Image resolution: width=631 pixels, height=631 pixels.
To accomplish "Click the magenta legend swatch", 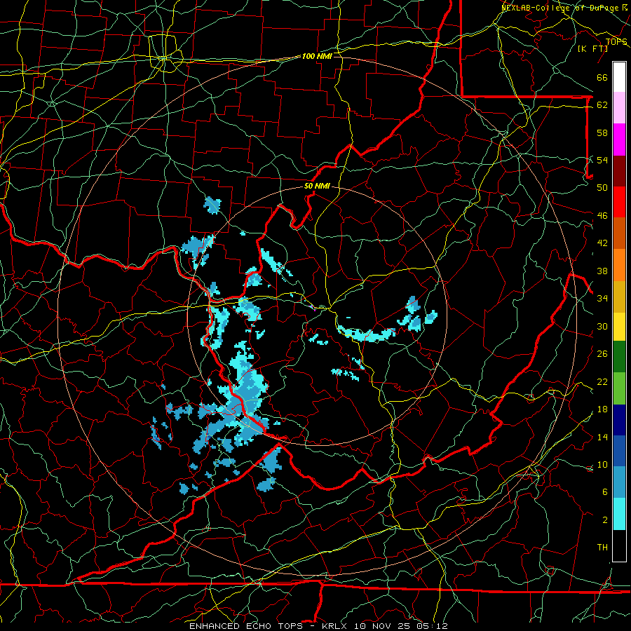I will tap(619, 140).
